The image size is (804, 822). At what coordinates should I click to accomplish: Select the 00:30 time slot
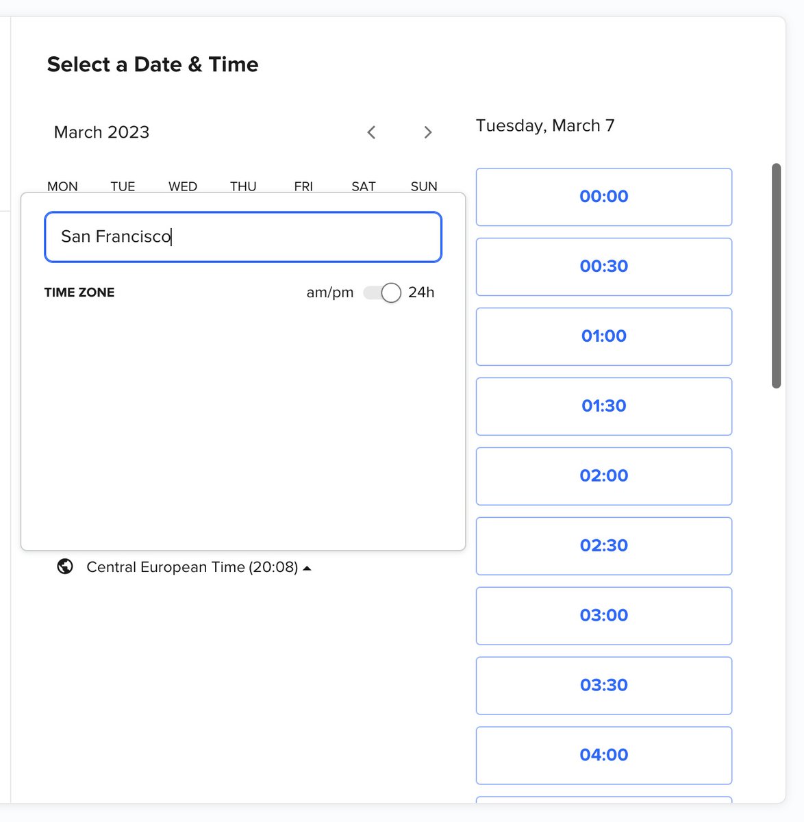604,267
